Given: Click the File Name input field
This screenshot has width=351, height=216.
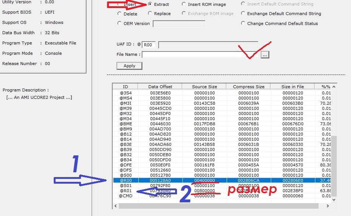Looking at the screenshot, I should coord(201,55).
